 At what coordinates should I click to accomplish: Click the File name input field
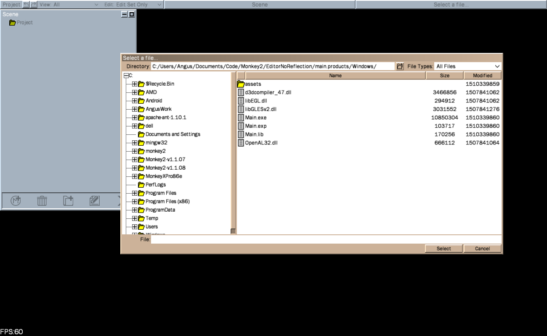(x=326, y=239)
